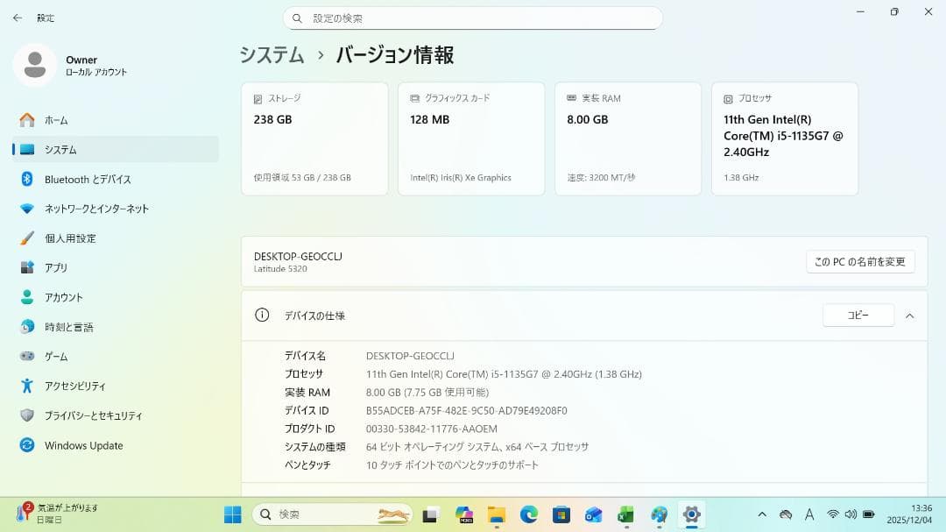Copy device specifications with the コピー button
Image resolution: width=946 pixels, height=532 pixels.
click(858, 315)
